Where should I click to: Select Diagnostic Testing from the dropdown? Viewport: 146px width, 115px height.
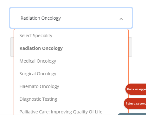(71, 99)
